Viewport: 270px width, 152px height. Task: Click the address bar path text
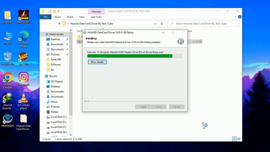coord(92,24)
